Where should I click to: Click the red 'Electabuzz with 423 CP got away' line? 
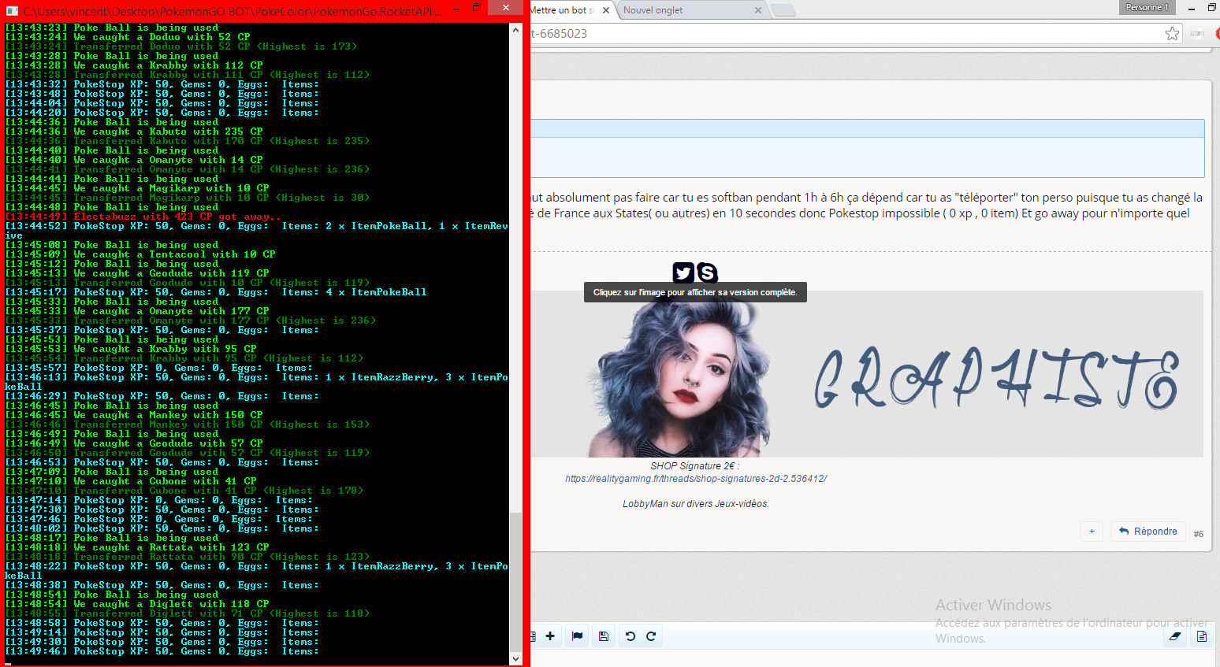coord(143,217)
